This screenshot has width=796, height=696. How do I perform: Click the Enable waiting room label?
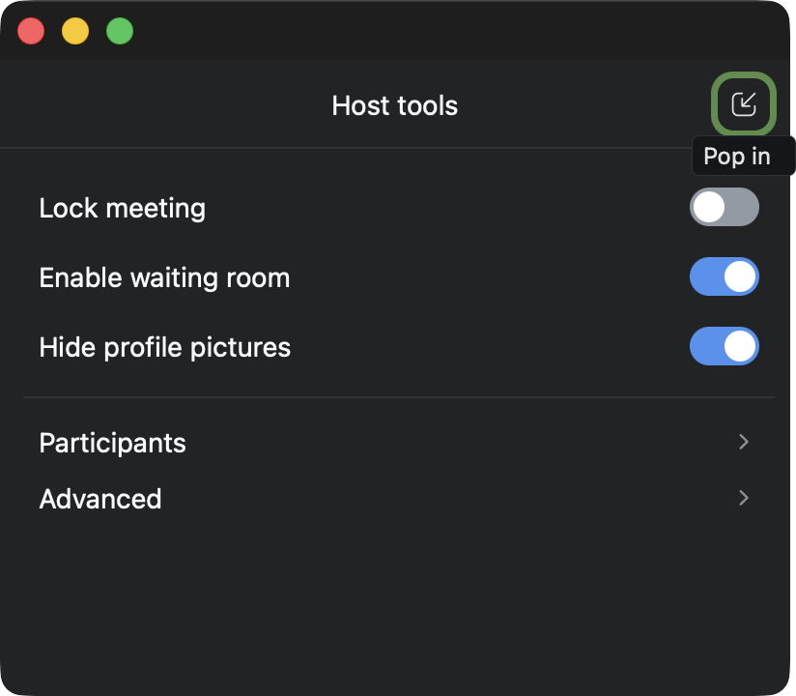pyautogui.click(x=164, y=278)
